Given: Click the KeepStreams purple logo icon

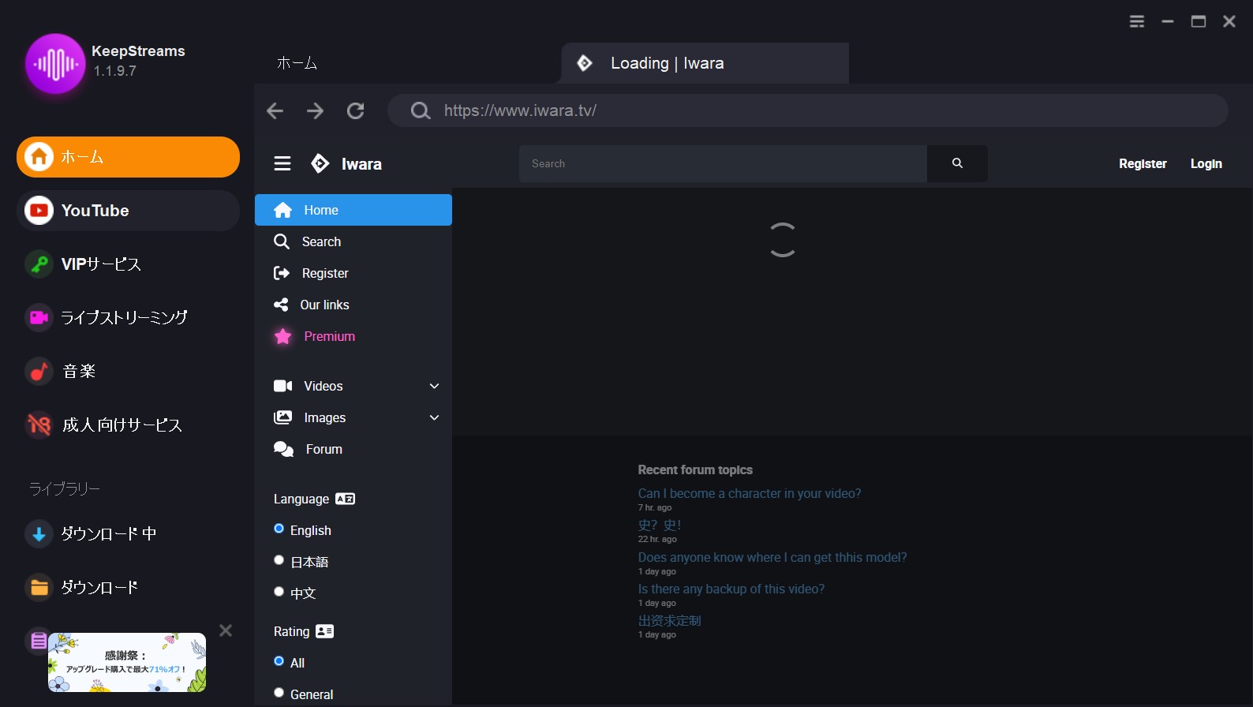Looking at the screenshot, I should (x=55, y=63).
